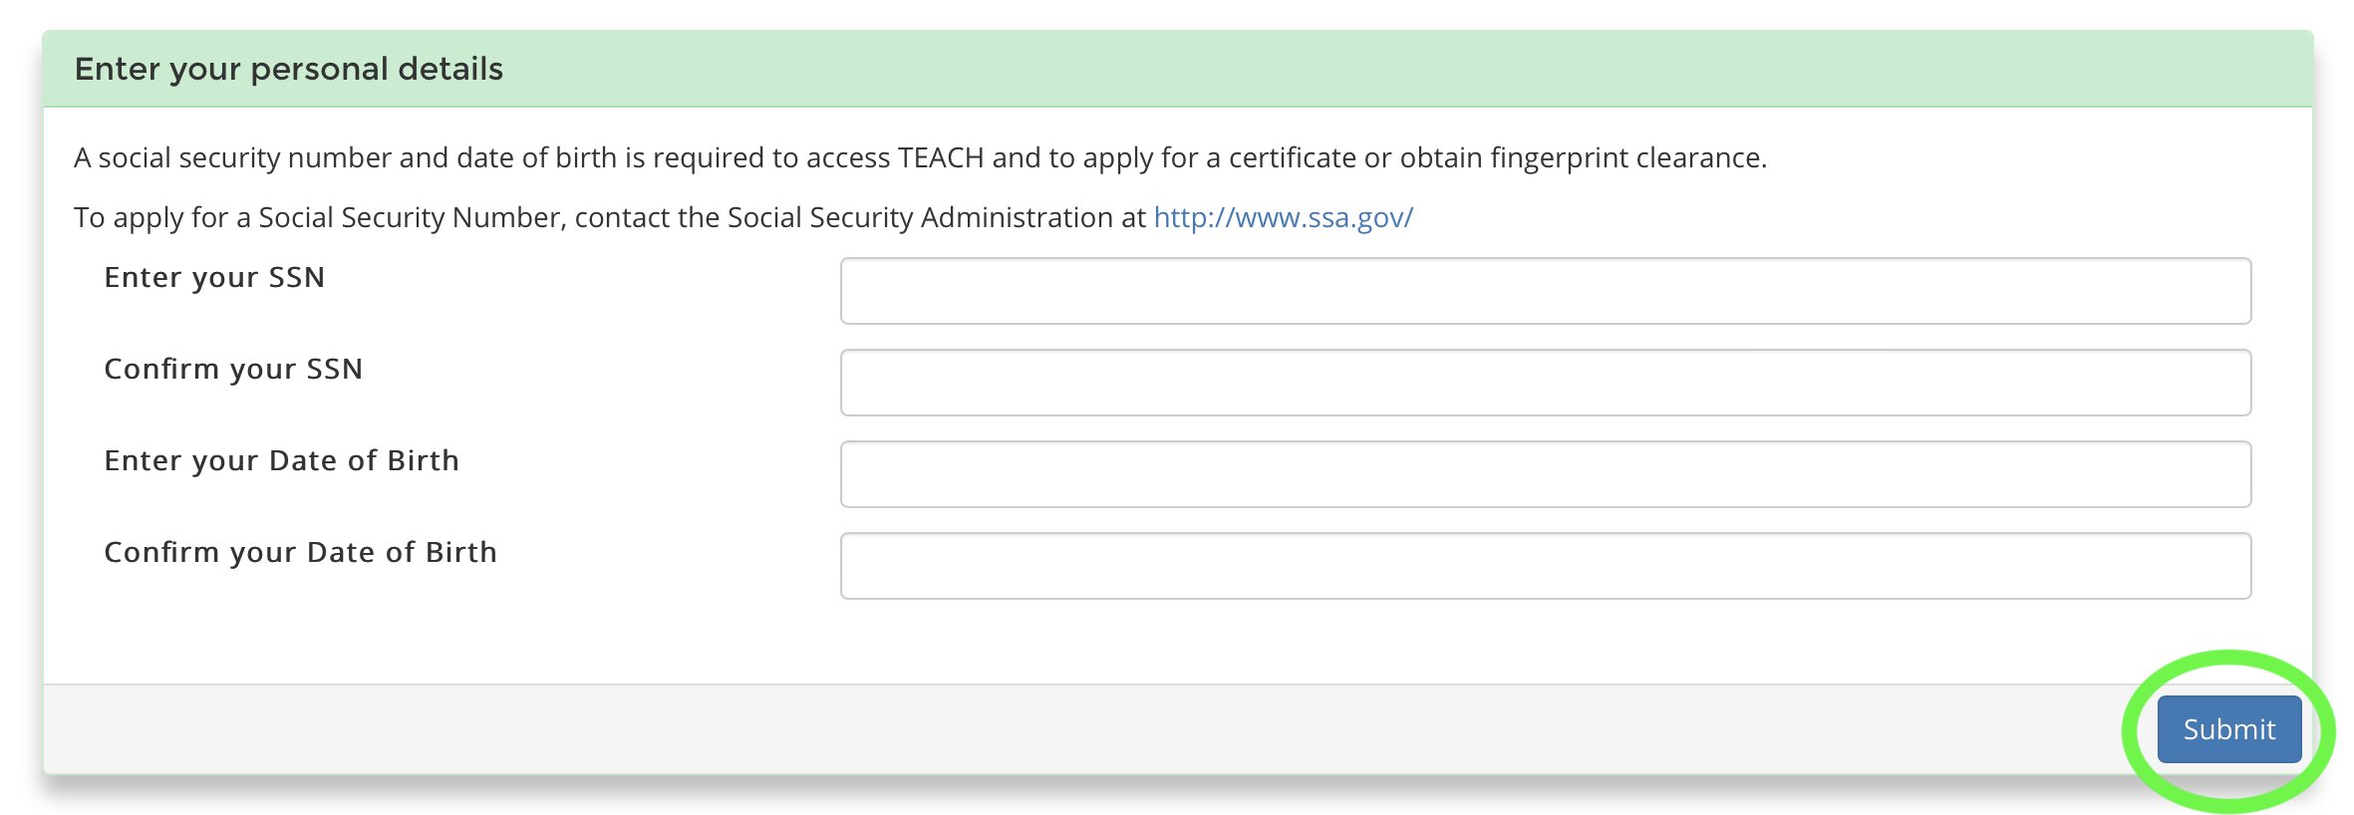The image size is (2354, 815).
Task: Select the Enter your SSN label
Action: [x=214, y=278]
